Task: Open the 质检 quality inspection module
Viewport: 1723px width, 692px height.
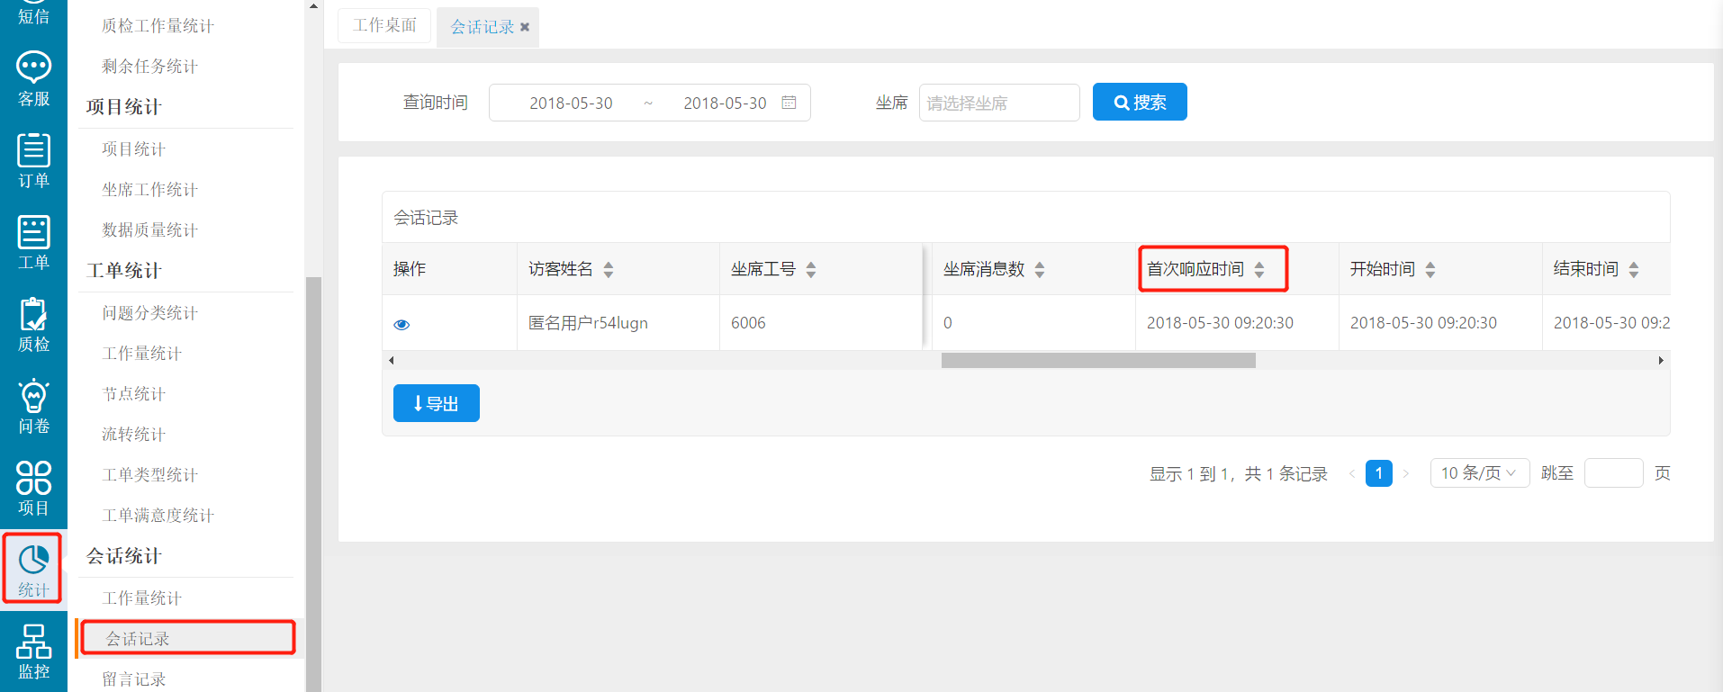Action: coord(33,325)
